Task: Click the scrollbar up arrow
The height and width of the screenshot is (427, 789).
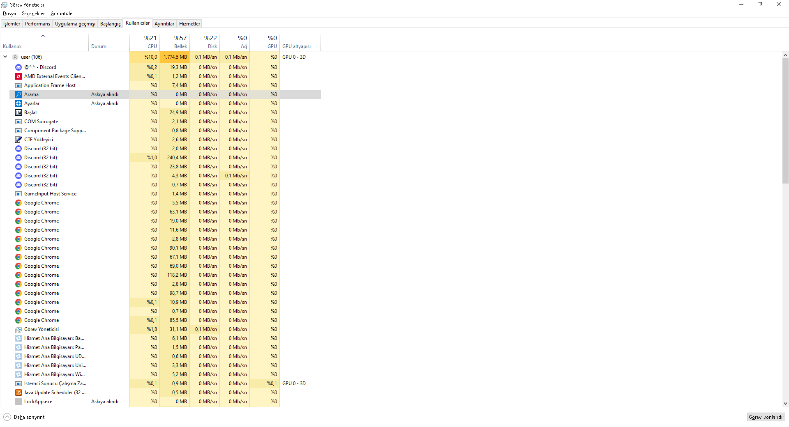Action: tap(785, 55)
